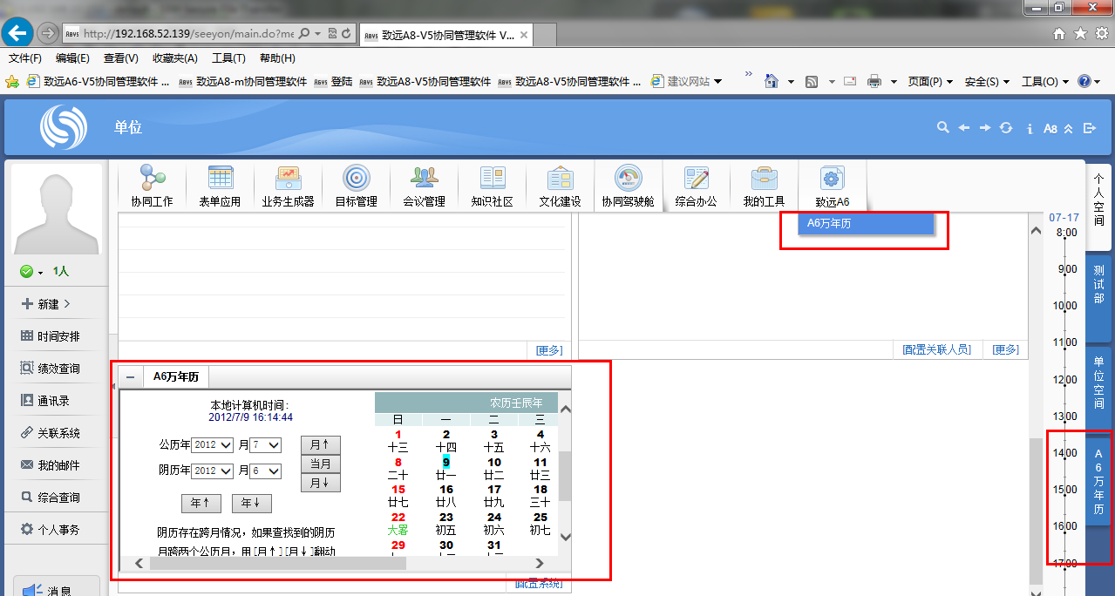Open the 协同工作 module icon
This screenshot has height=596, width=1115.
pyautogui.click(x=152, y=179)
